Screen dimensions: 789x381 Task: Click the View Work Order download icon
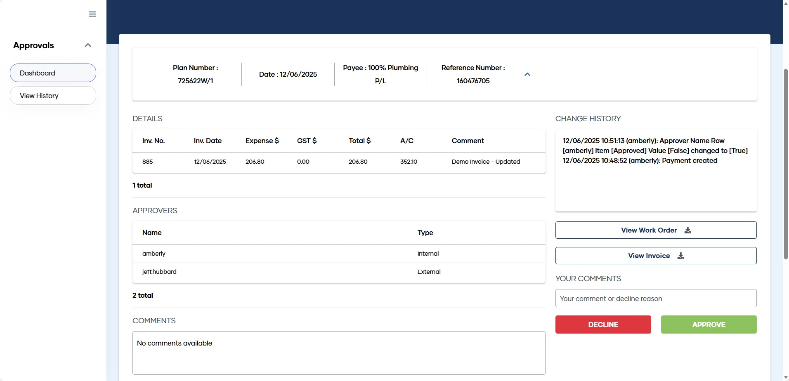click(x=687, y=230)
